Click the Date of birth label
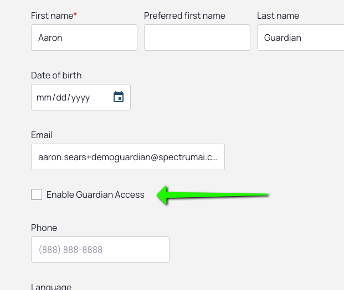 (x=56, y=76)
